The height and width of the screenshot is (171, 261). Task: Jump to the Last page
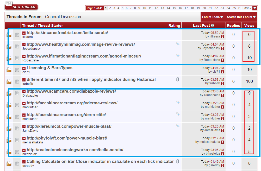[247, 8]
